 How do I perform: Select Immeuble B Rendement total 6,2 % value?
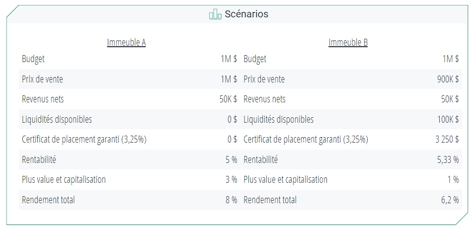click(x=449, y=200)
